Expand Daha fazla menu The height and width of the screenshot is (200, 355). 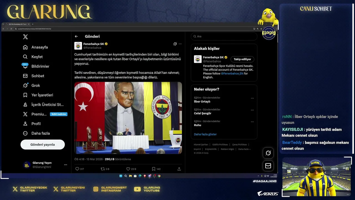click(x=36, y=133)
